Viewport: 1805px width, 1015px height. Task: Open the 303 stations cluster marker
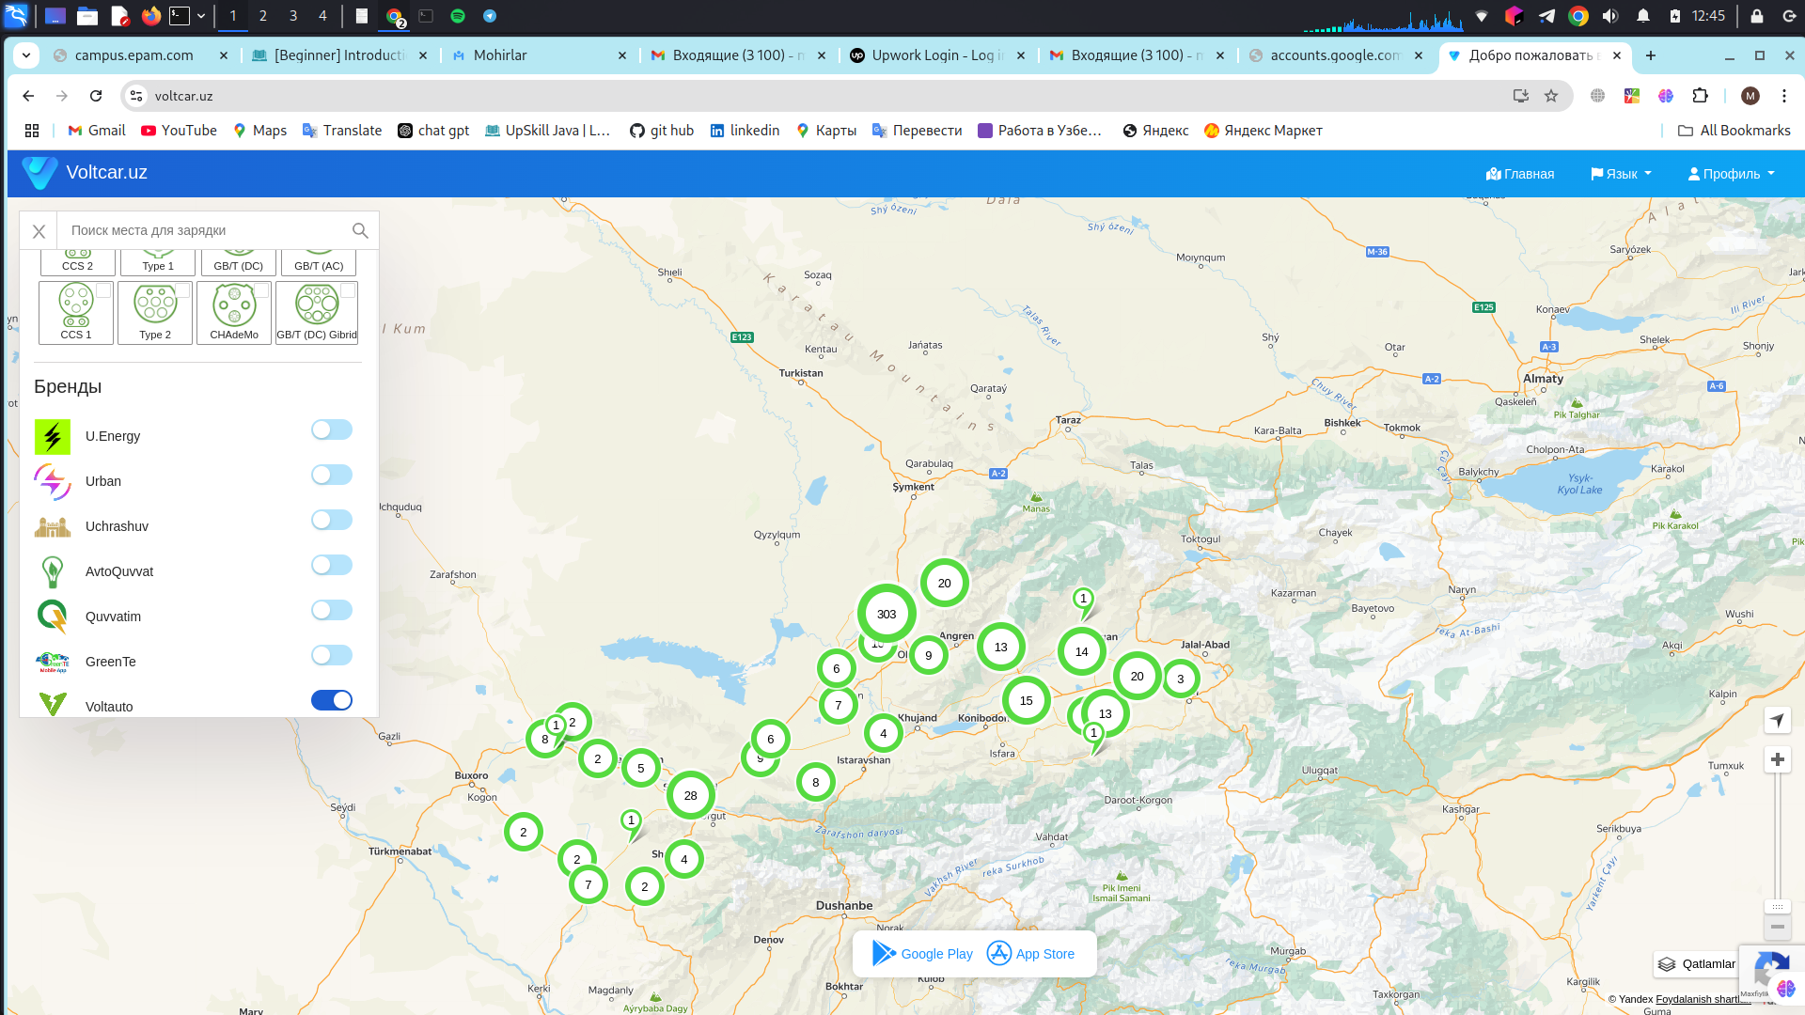pos(887,614)
